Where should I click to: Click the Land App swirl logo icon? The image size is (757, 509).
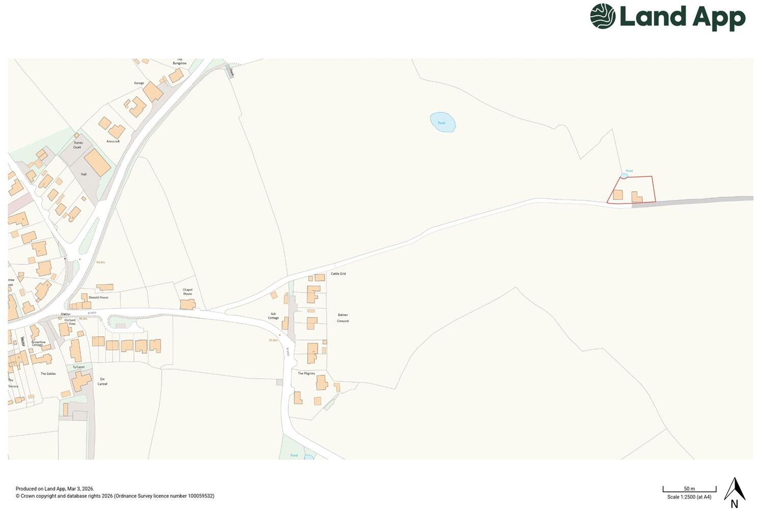click(x=602, y=16)
